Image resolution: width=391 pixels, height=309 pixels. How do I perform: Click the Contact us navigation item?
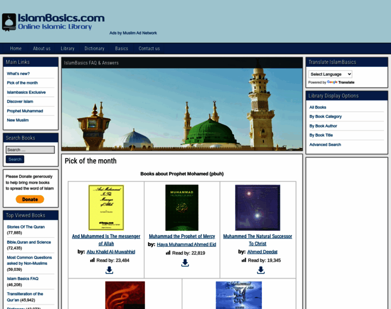149,48
